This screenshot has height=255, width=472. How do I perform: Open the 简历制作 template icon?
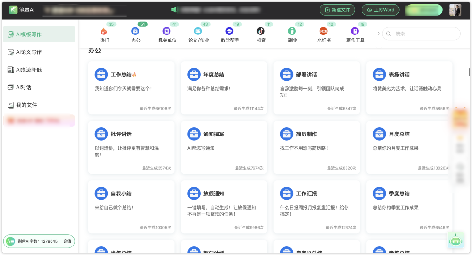point(287,134)
